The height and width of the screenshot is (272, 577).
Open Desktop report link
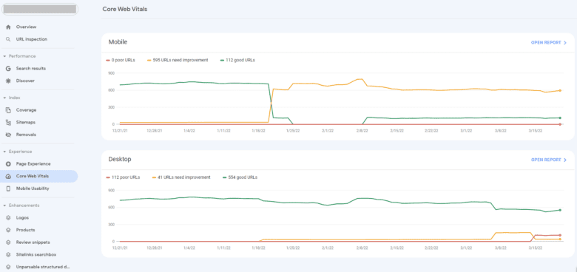click(x=549, y=160)
